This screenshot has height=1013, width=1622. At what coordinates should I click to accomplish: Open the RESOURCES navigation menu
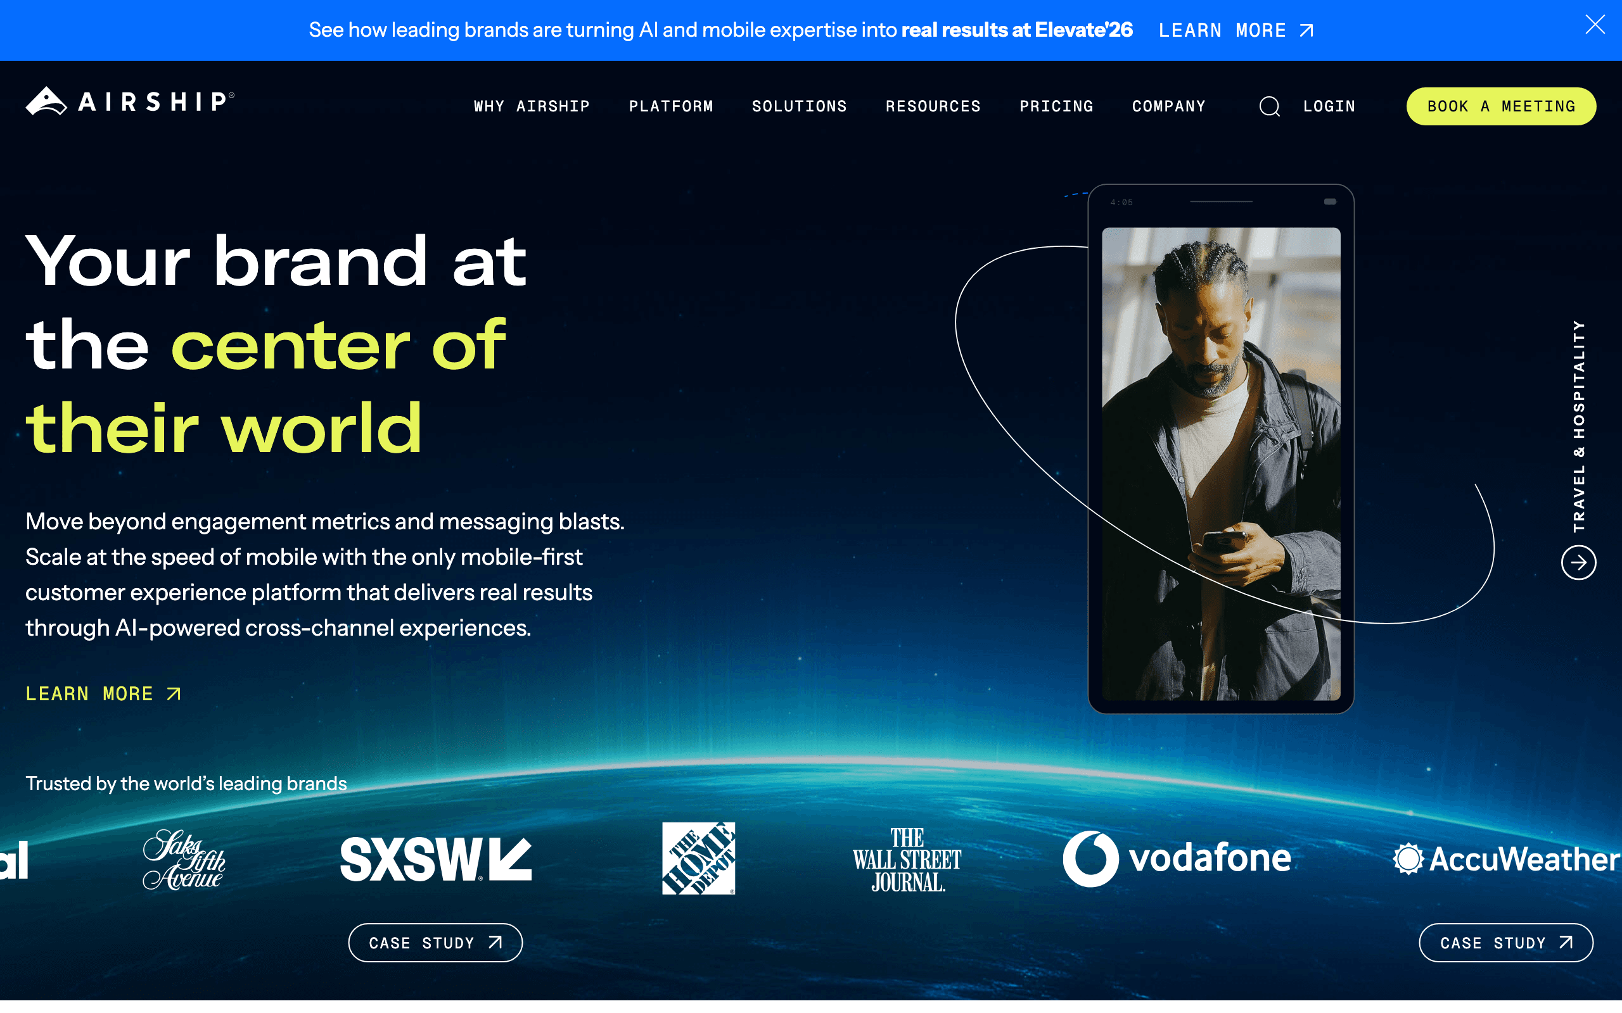[933, 106]
